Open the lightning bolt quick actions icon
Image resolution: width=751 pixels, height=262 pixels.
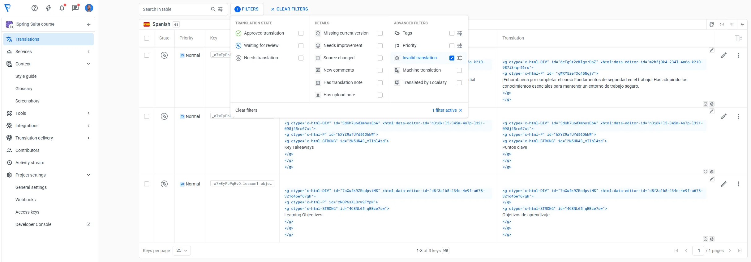(x=48, y=8)
